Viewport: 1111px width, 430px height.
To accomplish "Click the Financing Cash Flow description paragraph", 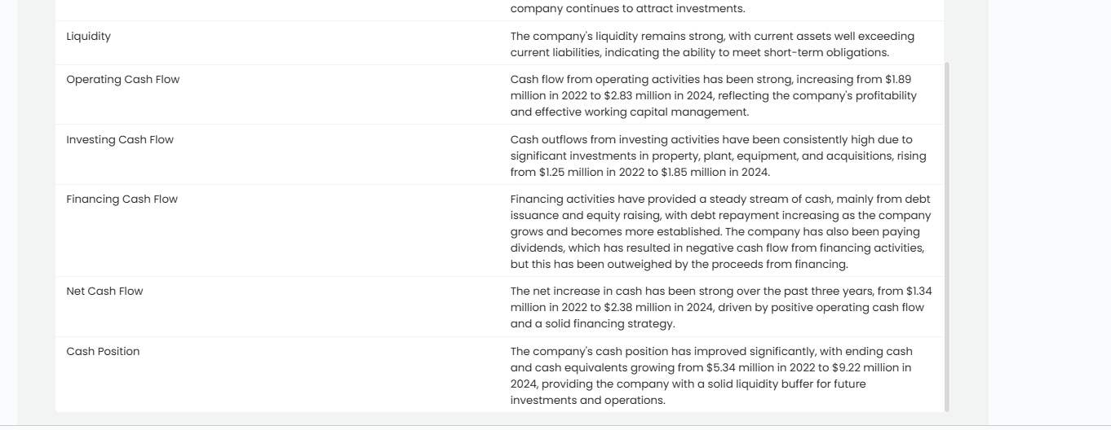I will 720,231.
